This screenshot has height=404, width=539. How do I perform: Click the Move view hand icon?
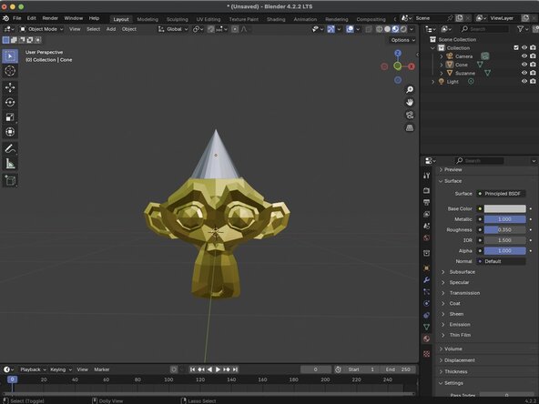(x=410, y=102)
